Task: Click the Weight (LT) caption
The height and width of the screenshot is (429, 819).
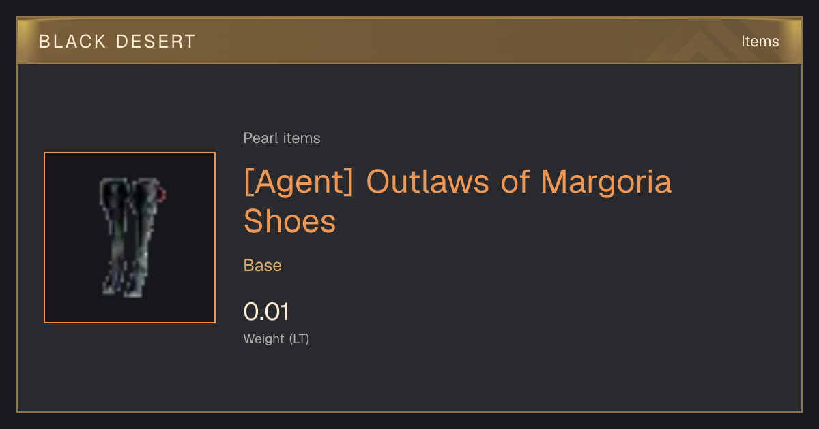Action: click(276, 338)
